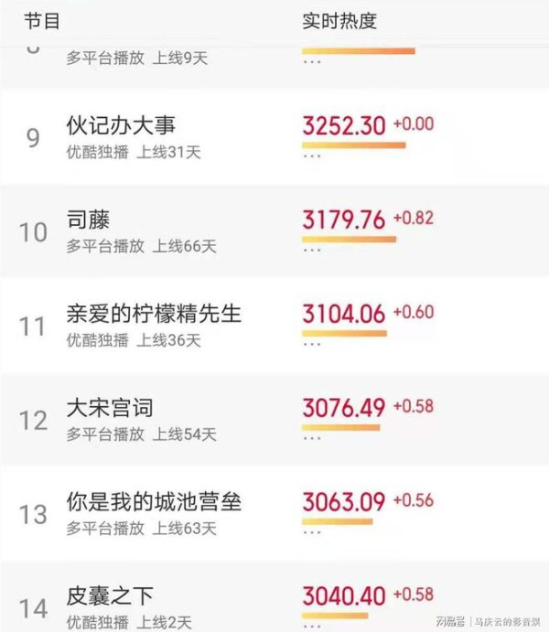This screenshot has width=549, height=632.
Task: Expand three-dot menu under 3063.09
Action: click(312, 532)
